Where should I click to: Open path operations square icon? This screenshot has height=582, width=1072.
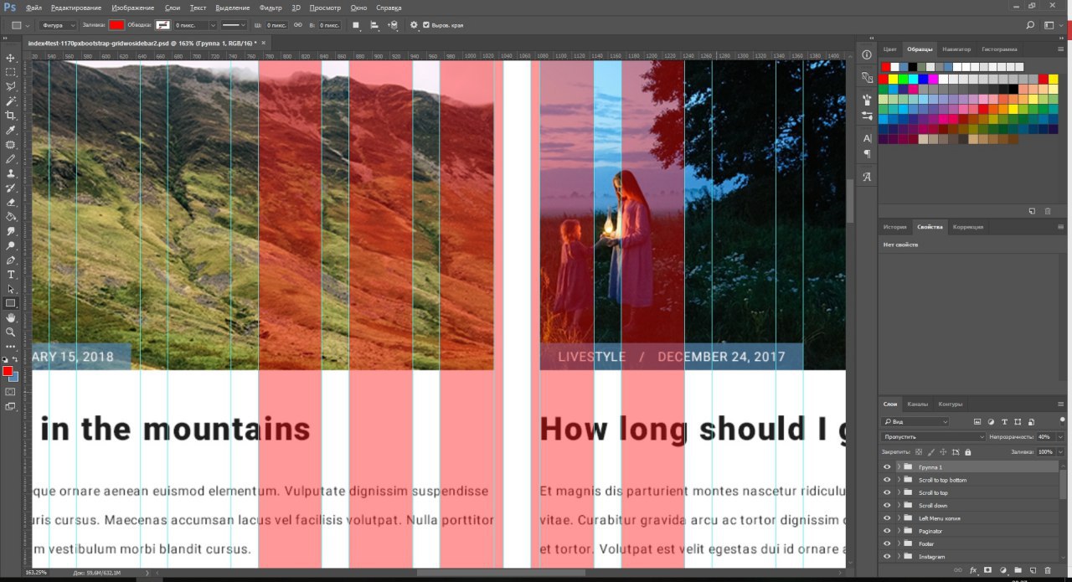(x=356, y=25)
